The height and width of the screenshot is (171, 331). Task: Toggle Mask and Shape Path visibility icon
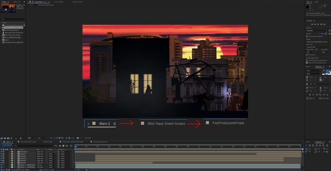tap(57, 138)
